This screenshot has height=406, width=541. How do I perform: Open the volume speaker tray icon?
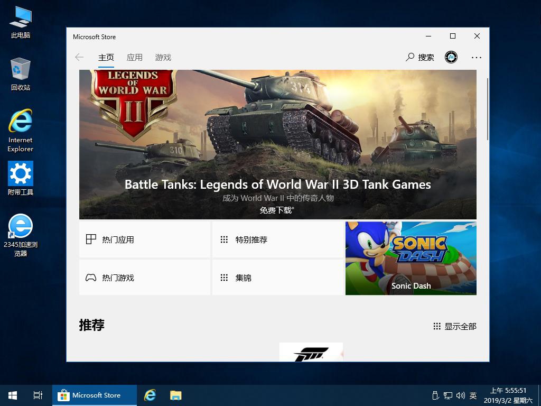(x=460, y=395)
